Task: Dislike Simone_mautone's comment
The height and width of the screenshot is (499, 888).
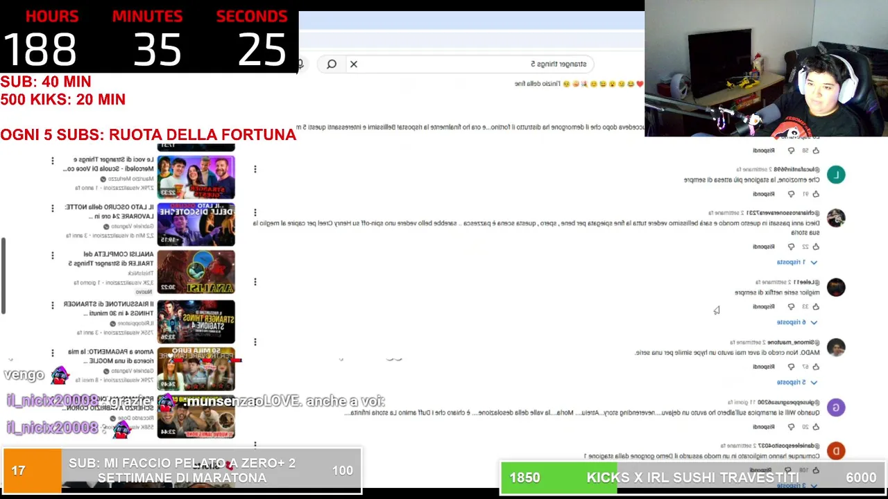Action: (x=791, y=367)
